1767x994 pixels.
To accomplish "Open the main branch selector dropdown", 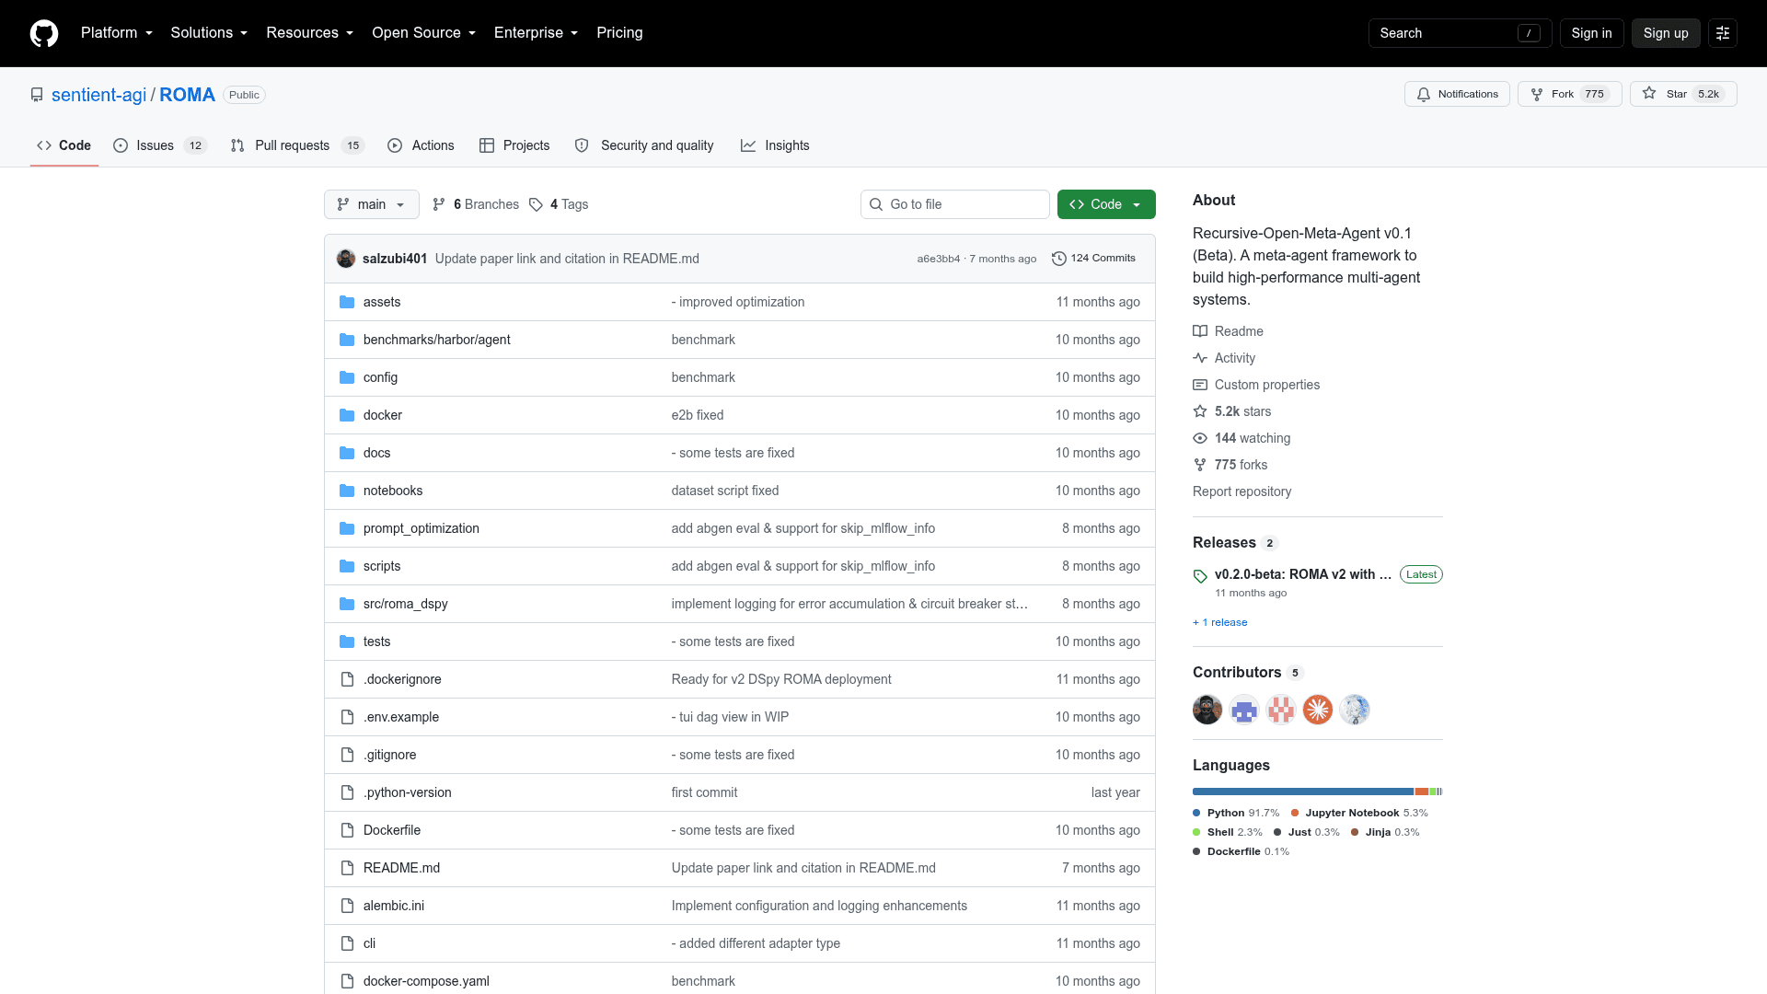I will [x=372, y=204].
